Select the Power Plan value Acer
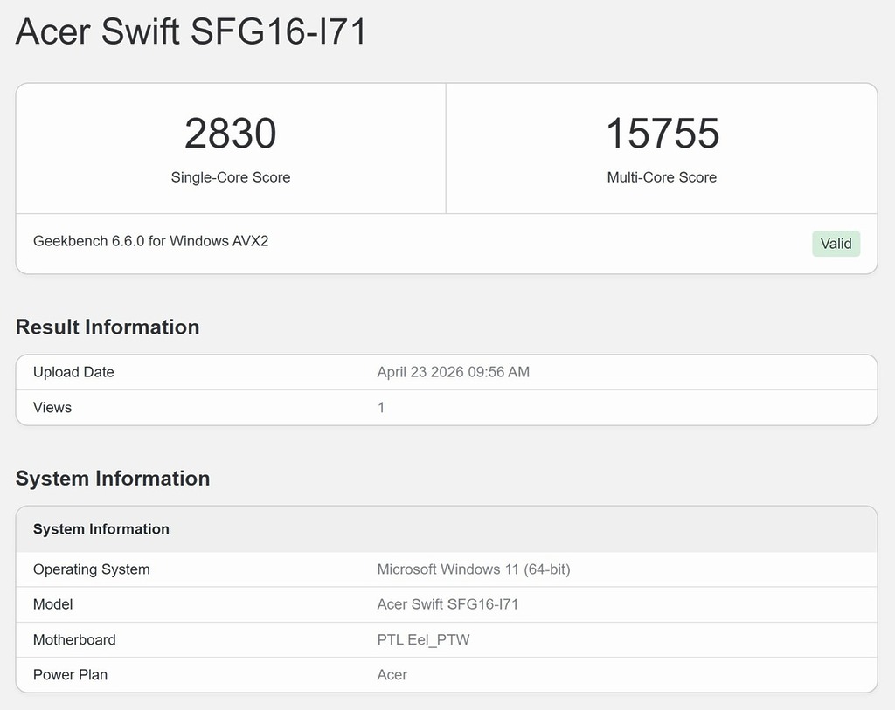The width and height of the screenshot is (895, 710). click(x=392, y=675)
